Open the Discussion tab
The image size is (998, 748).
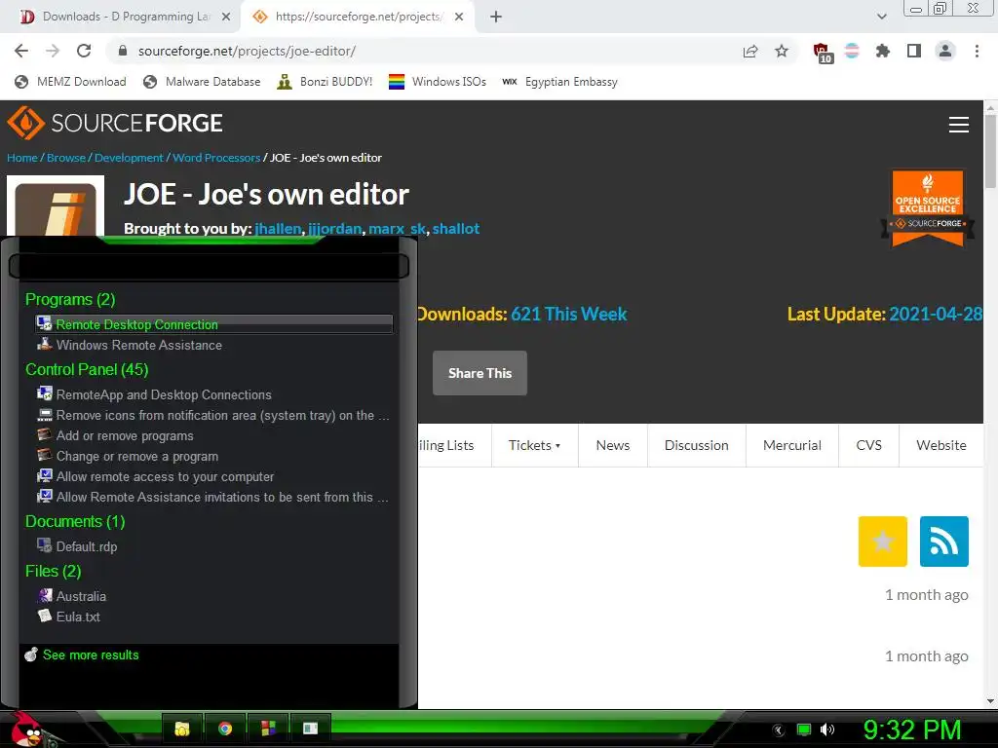tap(696, 445)
